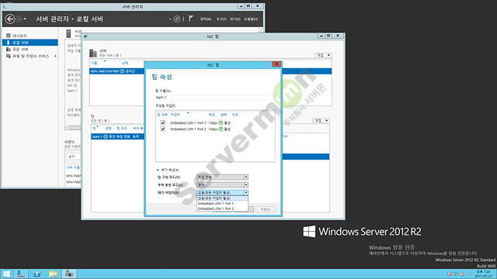Screen dimensions: 497x279
Task: Click the 모든 서버 icon in sidebar
Action: 9,50
